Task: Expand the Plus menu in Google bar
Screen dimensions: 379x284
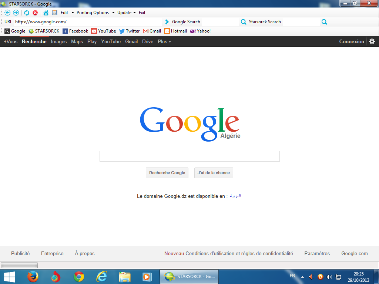Action: pos(164,41)
